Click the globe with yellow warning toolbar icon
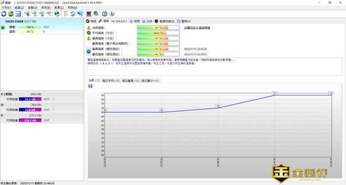This screenshot has width=346, height=185. 11,14
